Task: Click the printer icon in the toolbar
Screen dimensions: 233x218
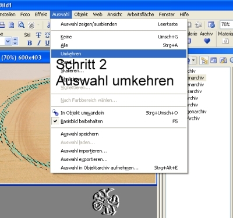Action: [x=2, y=25]
